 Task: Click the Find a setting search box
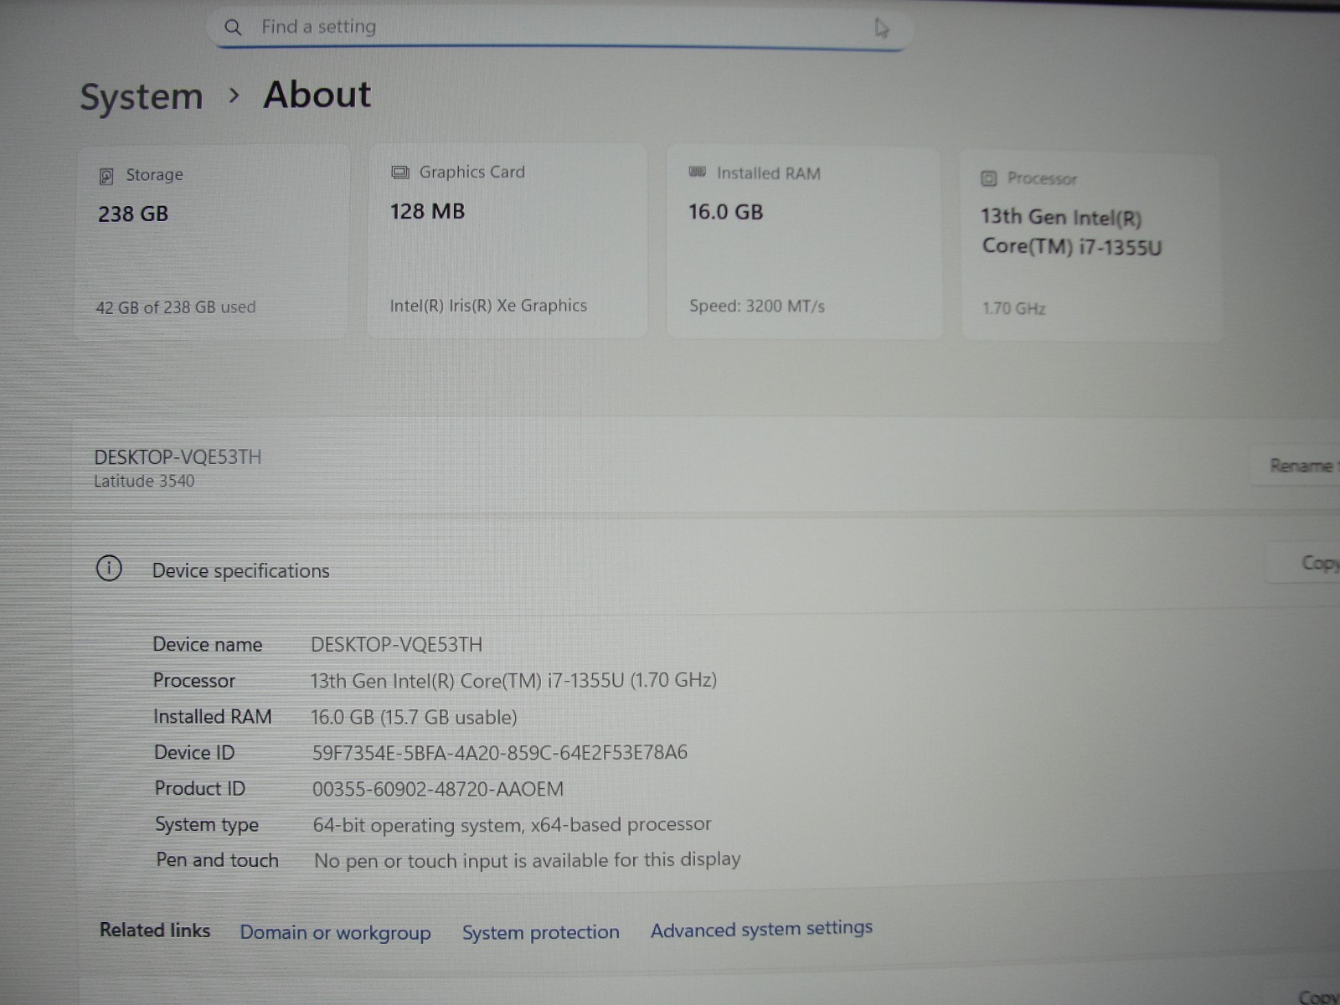pyautogui.click(x=559, y=28)
